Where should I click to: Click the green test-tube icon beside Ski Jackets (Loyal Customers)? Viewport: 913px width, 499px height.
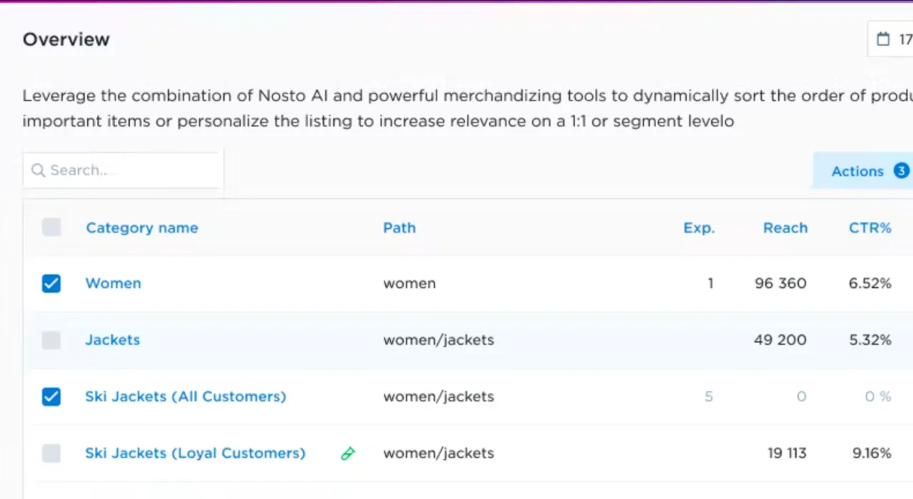pyautogui.click(x=348, y=453)
